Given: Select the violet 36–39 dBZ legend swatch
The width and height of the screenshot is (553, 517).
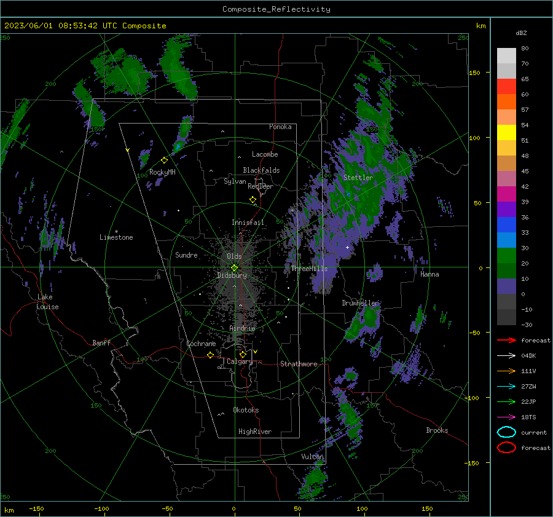Looking at the screenshot, I should (x=506, y=210).
